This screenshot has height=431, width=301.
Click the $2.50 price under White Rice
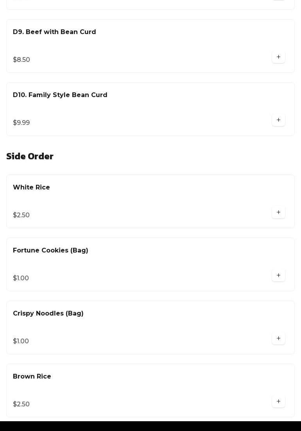[21, 215]
